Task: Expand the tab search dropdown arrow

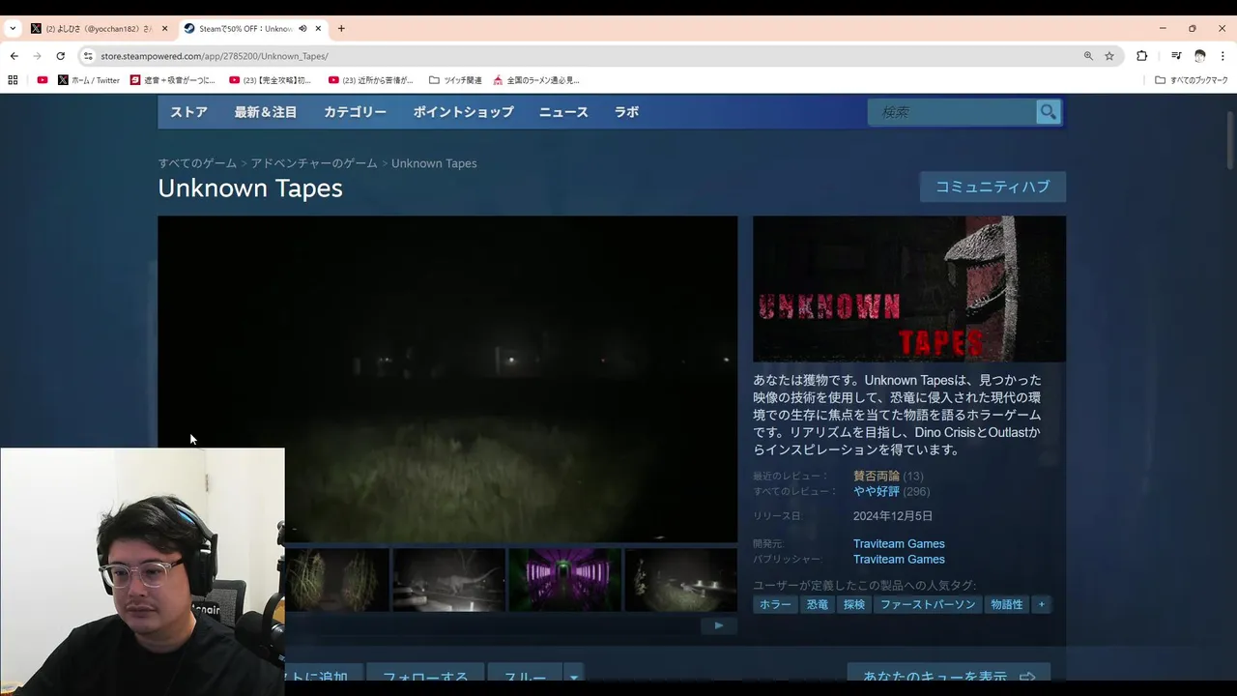Action: coord(13,29)
